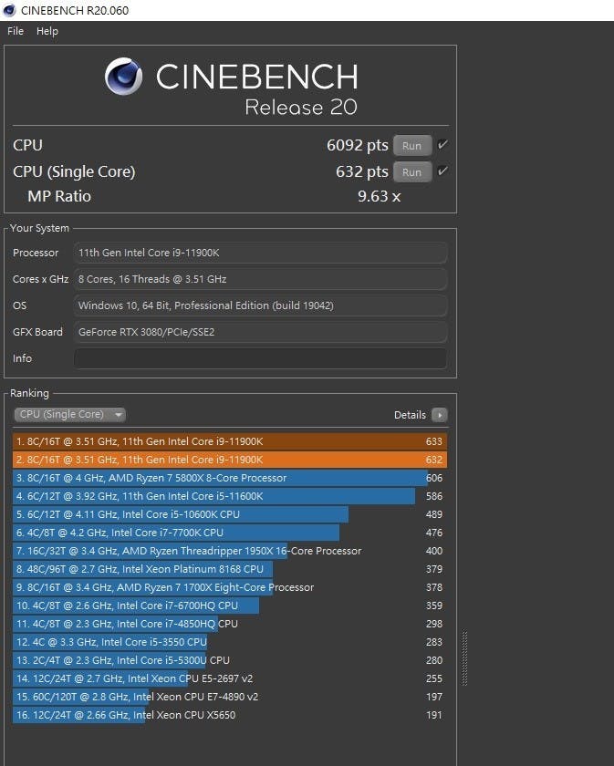
Task: Select ranking row 2 scoring 632
Action: click(x=230, y=460)
